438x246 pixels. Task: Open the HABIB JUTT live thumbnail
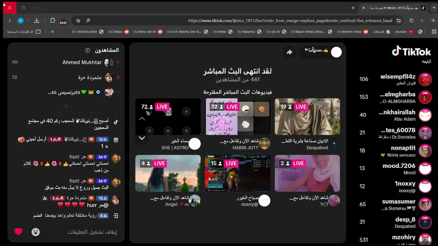pos(238,117)
